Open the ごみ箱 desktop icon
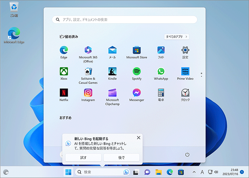 [14, 10]
